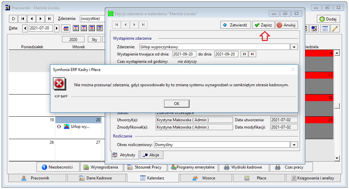The width and height of the screenshot is (349, 189).
Task: Click the start date field 2021-09-20
Action: pyautogui.click(x=184, y=54)
